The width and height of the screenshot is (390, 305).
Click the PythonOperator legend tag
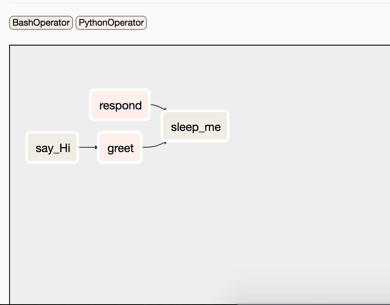pyautogui.click(x=111, y=23)
